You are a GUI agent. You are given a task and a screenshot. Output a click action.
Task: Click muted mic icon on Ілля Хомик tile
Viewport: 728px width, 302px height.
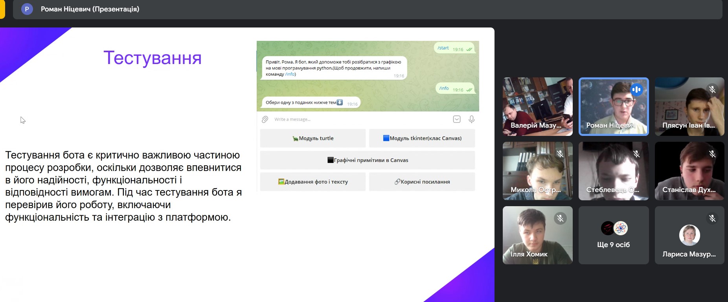pos(560,218)
